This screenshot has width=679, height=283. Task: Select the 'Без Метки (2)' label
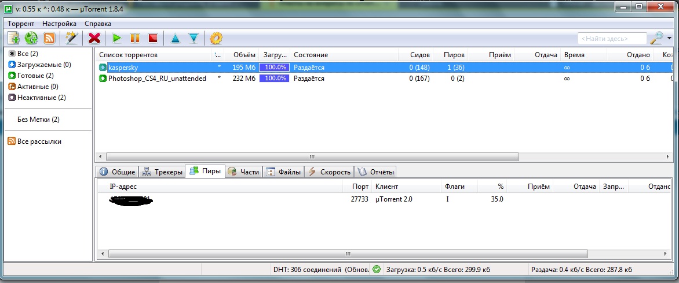[39, 120]
